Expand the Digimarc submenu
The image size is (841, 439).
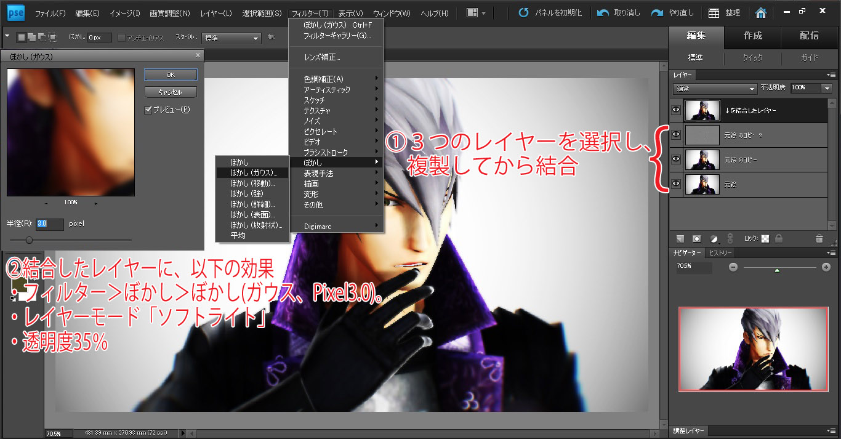coord(336,227)
